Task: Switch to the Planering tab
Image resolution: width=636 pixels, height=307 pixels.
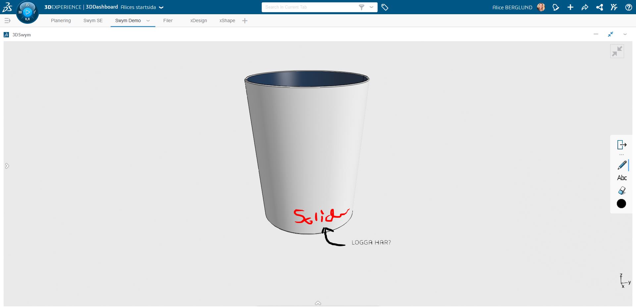Action: point(61,21)
